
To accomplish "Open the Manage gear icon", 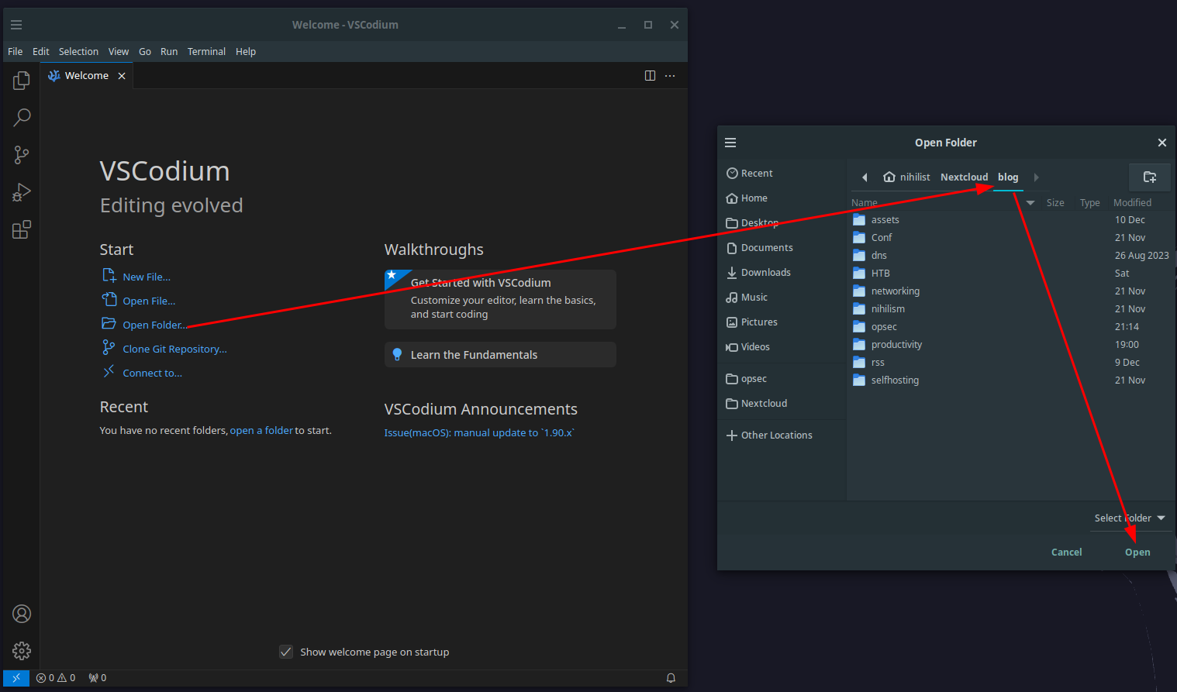I will [x=22, y=651].
